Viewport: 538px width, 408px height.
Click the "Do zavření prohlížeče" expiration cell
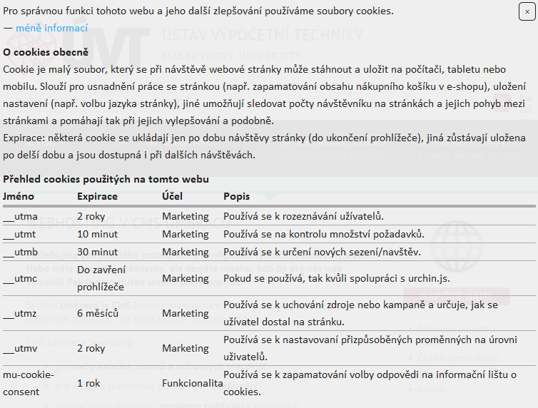coord(101,278)
